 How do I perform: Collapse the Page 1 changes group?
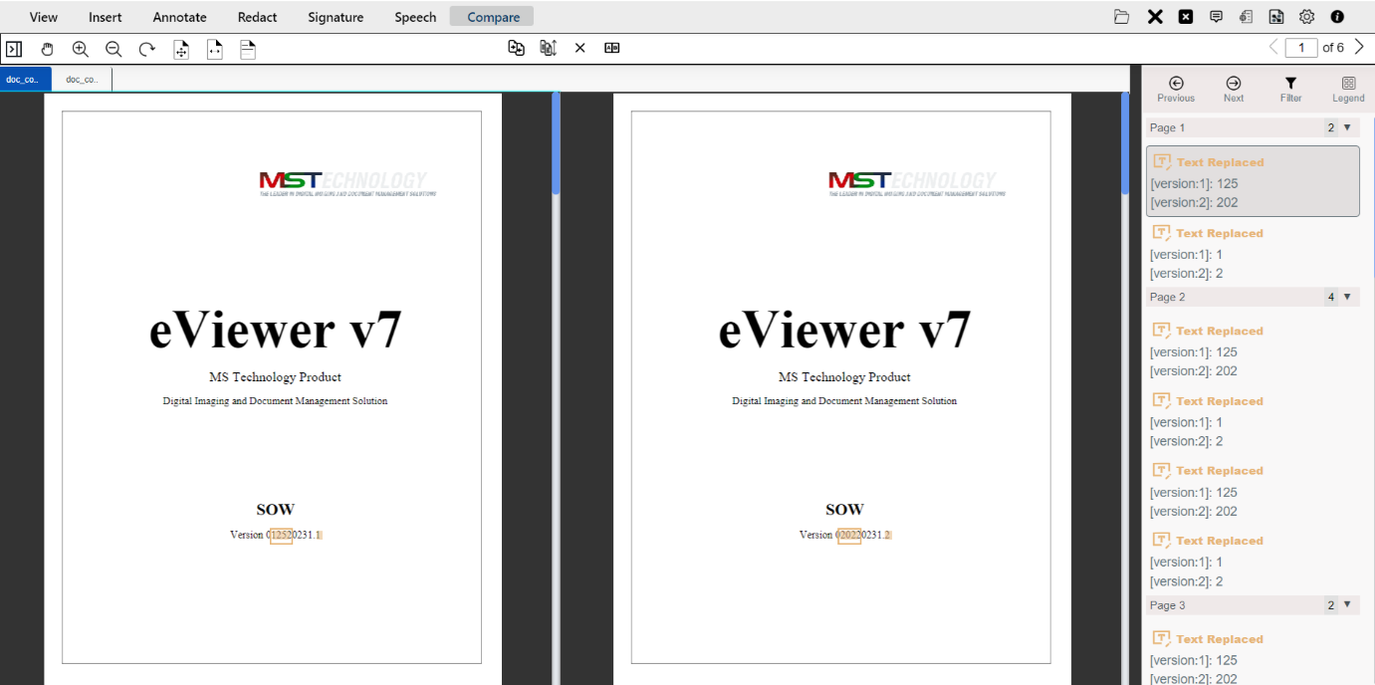1347,127
